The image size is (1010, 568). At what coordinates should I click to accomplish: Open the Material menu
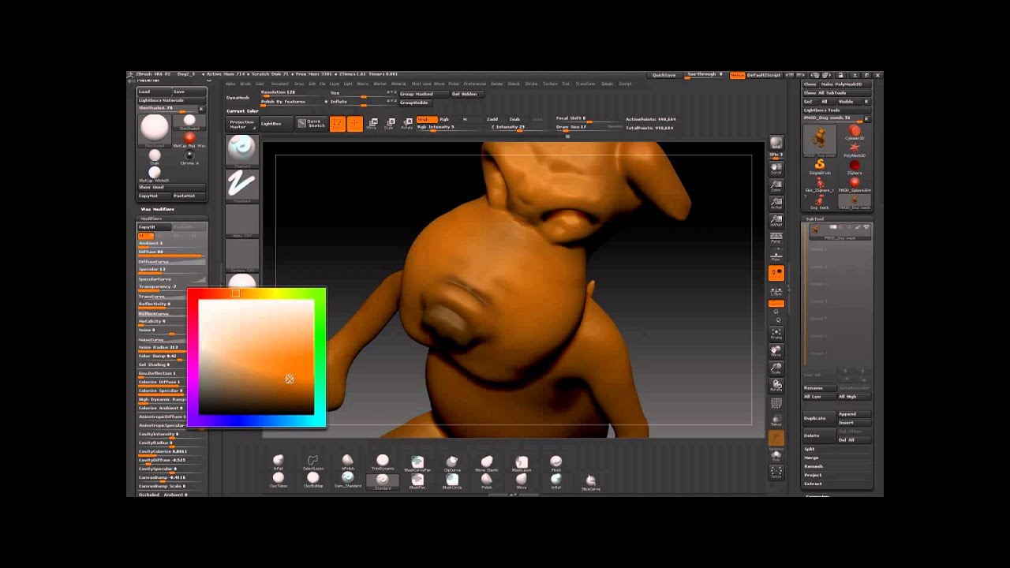pos(398,84)
